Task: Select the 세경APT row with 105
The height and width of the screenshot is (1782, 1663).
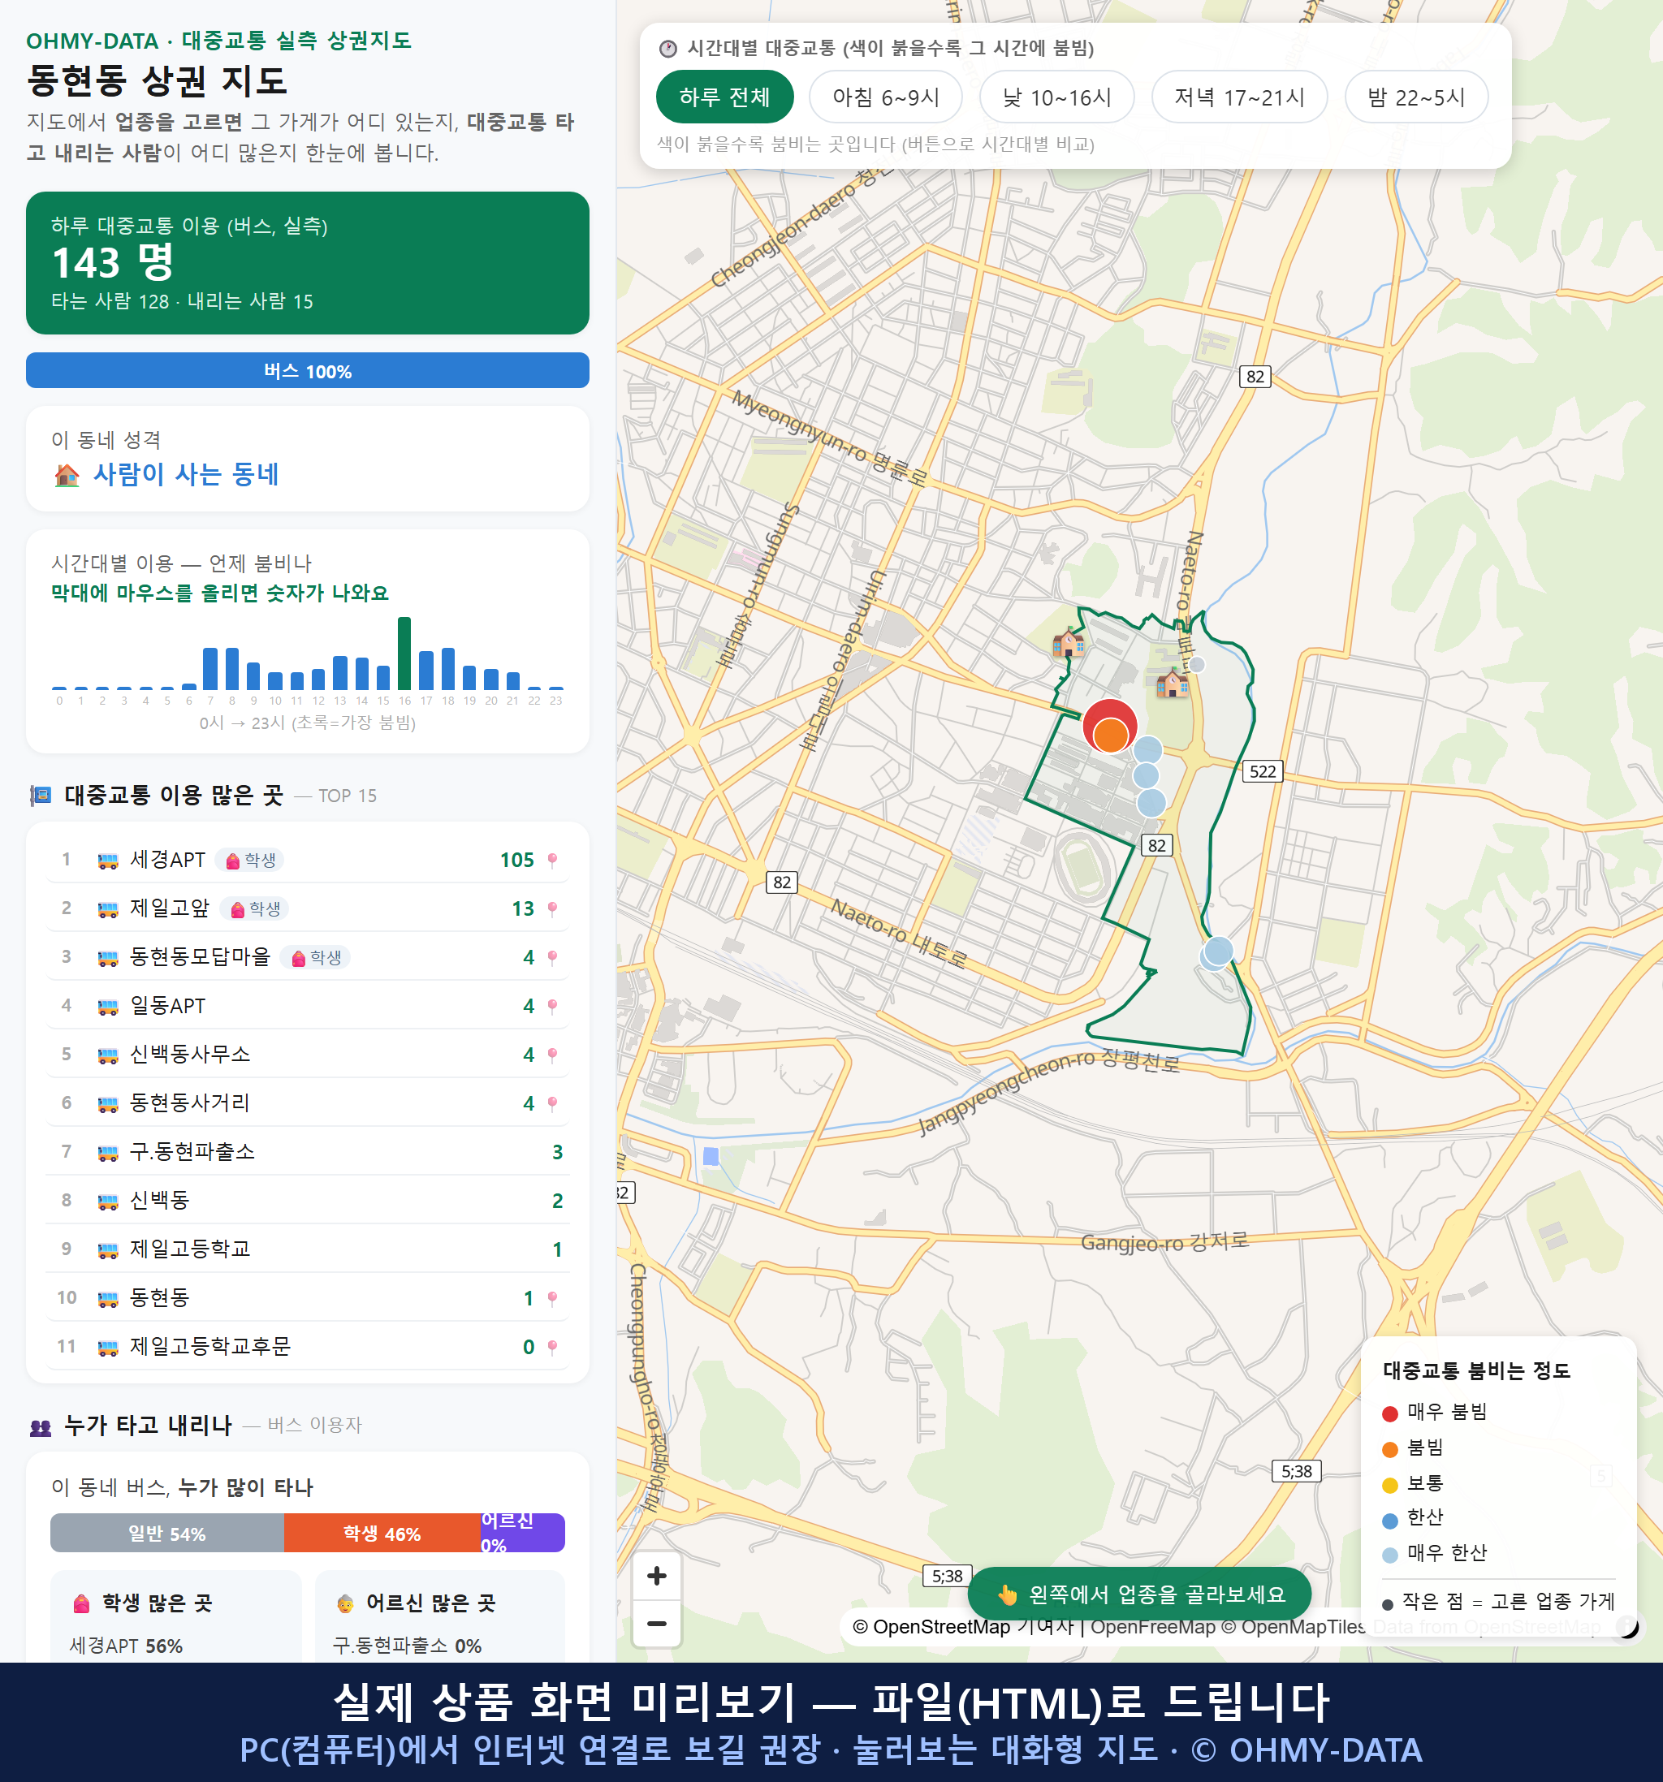Action: click(308, 861)
